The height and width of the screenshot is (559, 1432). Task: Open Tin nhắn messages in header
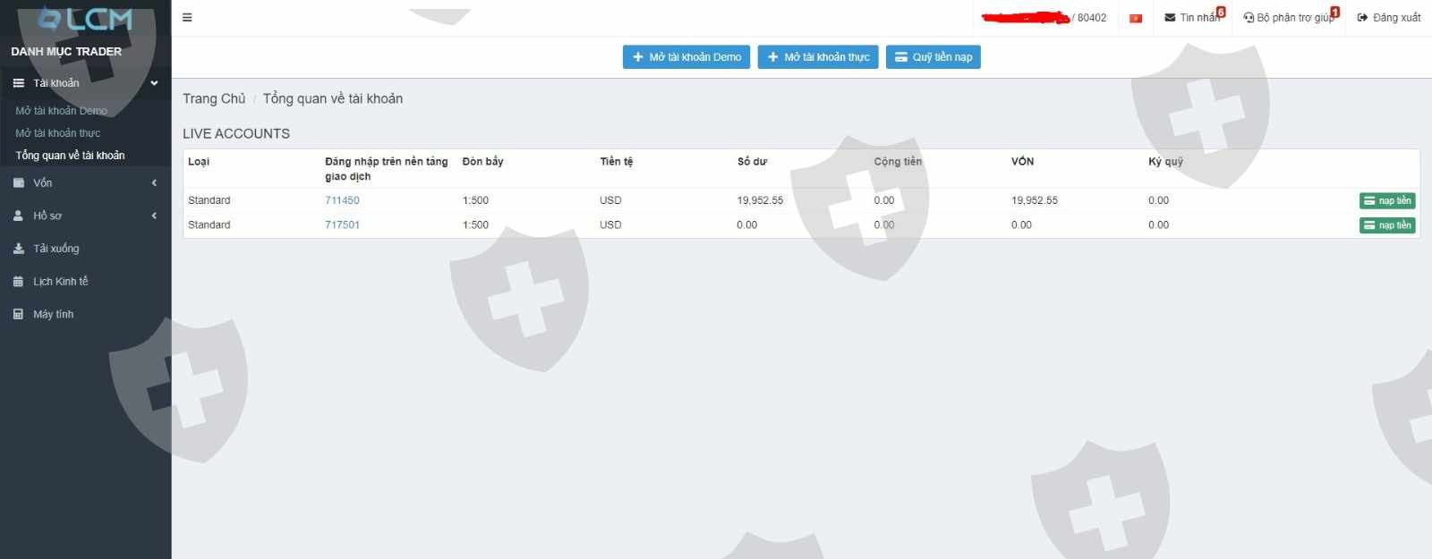pyautogui.click(x=1194, y=18)
